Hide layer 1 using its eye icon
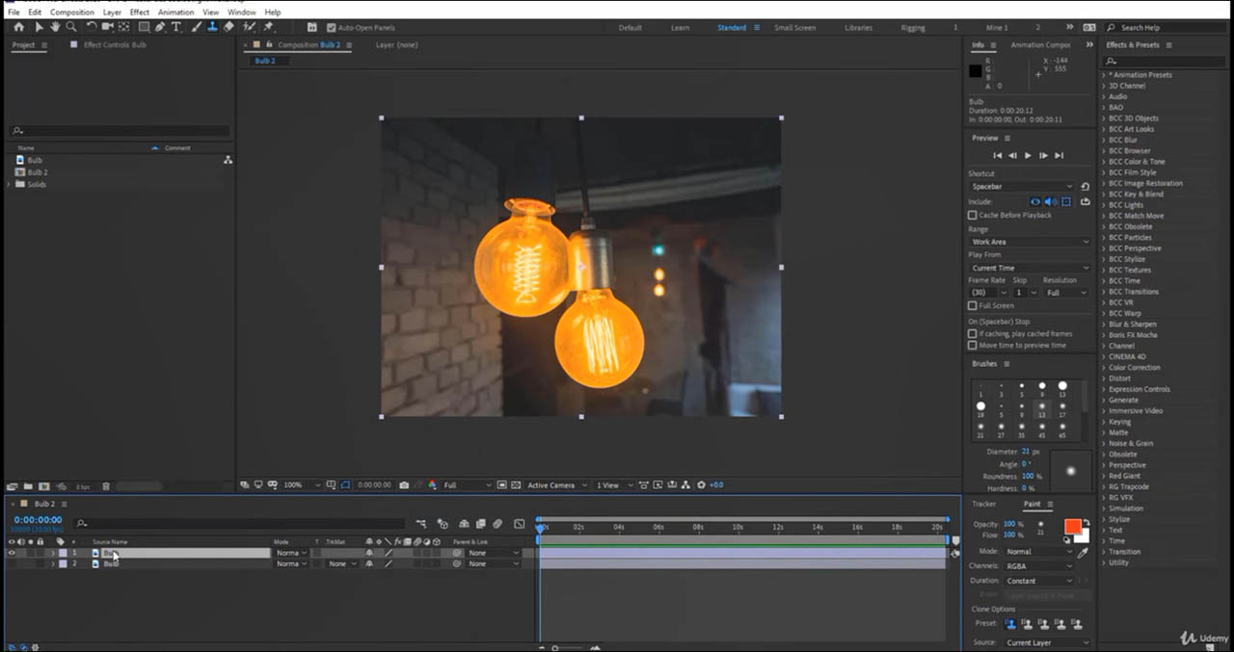The width and height of the screenshot is (1234, 652). tap(12, 553)
